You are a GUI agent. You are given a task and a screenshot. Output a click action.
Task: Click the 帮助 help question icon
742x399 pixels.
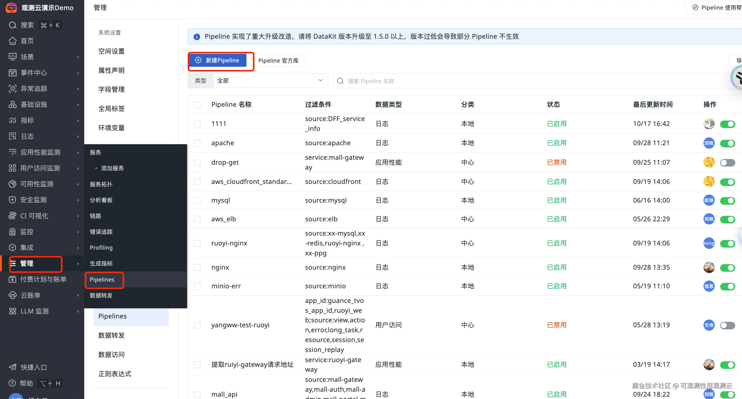tap(12, 383)
